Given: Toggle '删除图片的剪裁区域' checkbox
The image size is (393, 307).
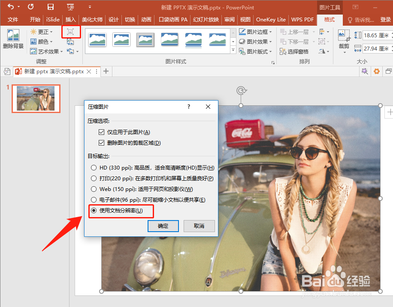Looking at the screenshot, I should [x=102, y=143].
